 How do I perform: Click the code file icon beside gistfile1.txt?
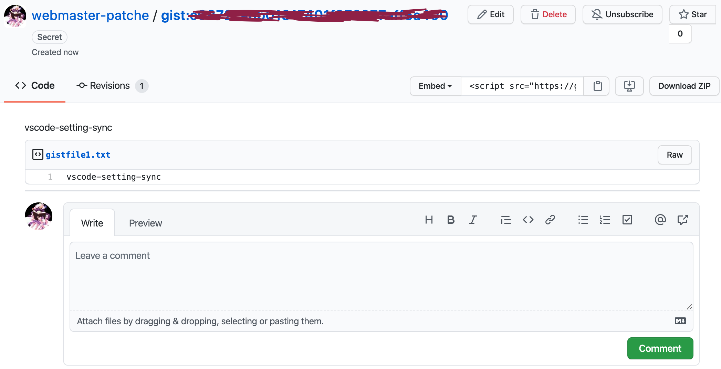(x=38, y=154)
